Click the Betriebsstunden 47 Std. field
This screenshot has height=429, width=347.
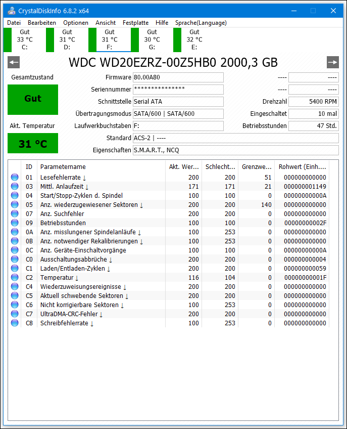[x=314, y=126]
